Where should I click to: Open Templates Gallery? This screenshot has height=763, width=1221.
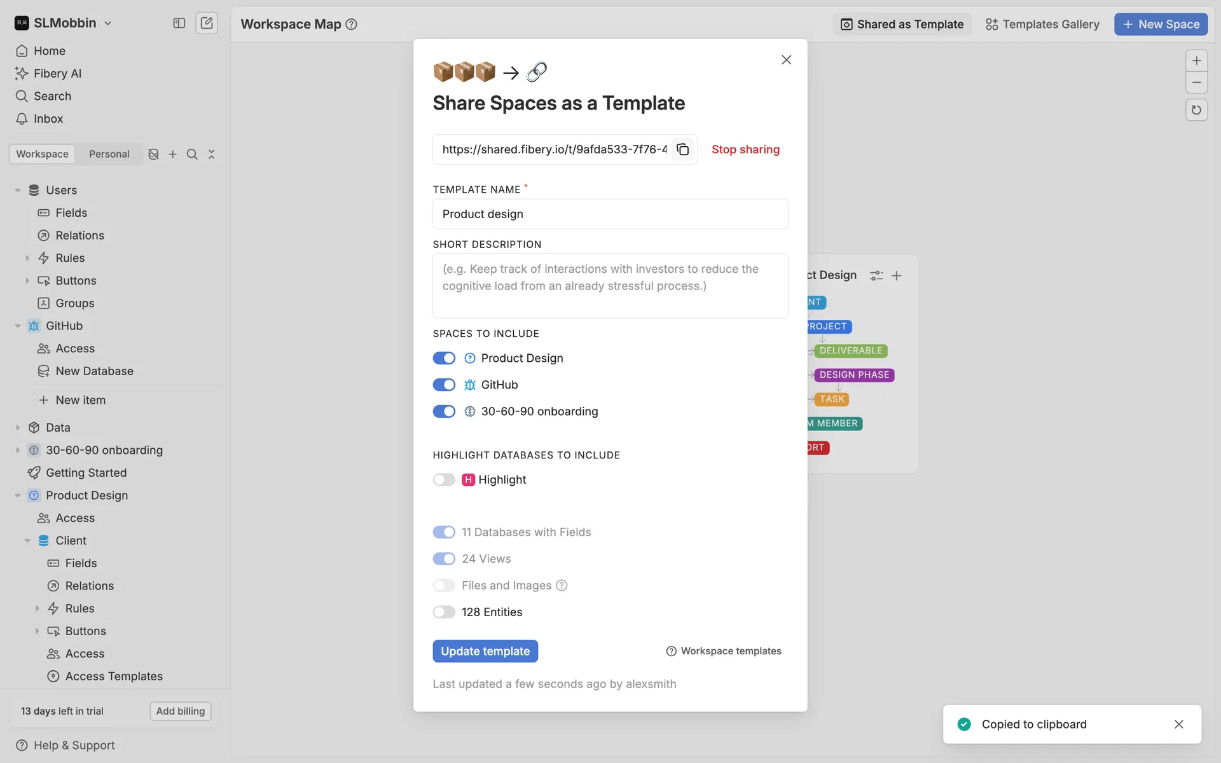click(1042, 24)
